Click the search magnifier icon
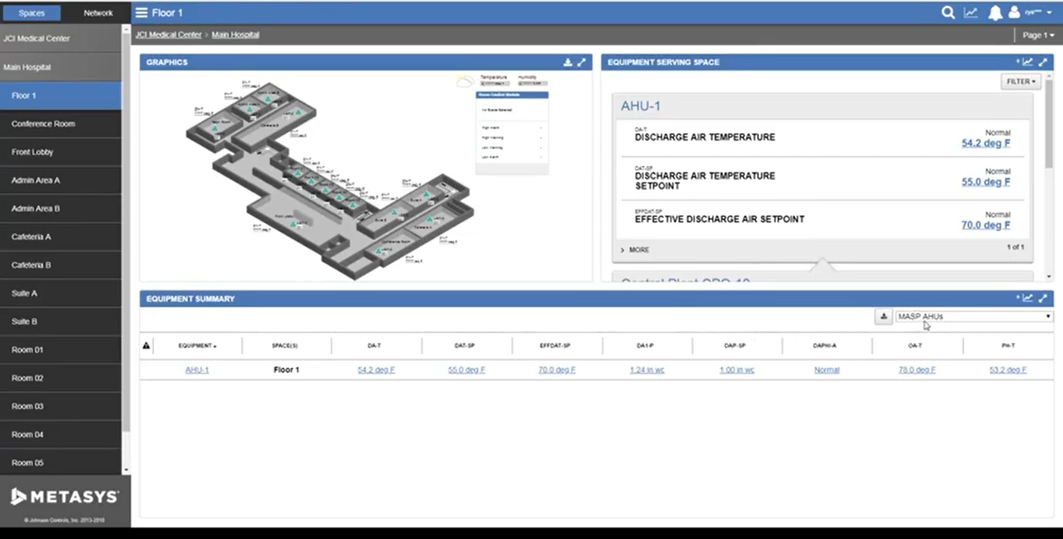This screenshot has height=539, width=1063. [x=948, y=12]
